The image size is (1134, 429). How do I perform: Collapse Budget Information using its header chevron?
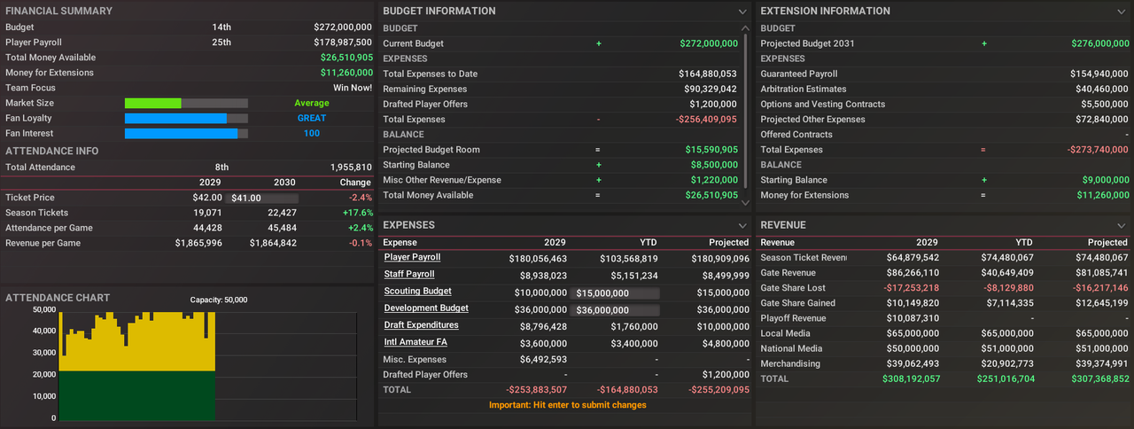point(742,12)
